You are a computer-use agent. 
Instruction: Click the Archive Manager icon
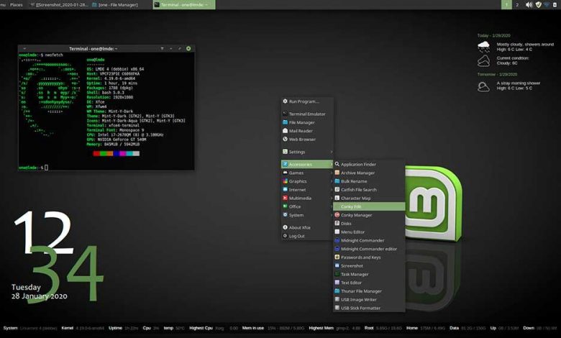pos(337,173)
